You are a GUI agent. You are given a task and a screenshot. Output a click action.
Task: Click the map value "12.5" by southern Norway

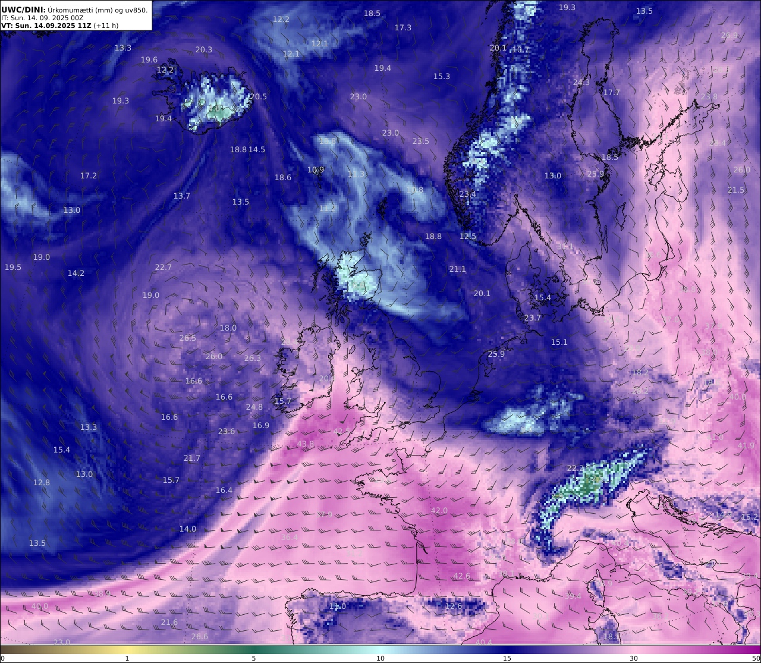[468, 237]
